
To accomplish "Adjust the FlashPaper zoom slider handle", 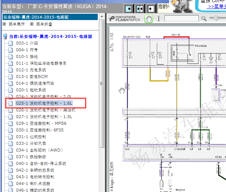I will click(x=216, y=18).
